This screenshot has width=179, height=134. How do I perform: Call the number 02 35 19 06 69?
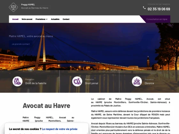159,9
